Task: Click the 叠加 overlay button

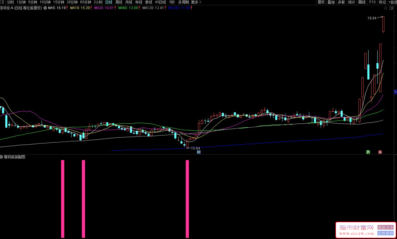Action: point(331,2)
